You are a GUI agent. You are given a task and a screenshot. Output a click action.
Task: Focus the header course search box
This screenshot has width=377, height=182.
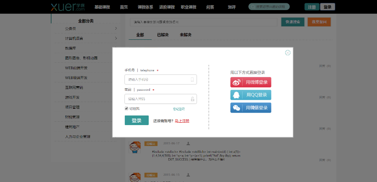269,7
